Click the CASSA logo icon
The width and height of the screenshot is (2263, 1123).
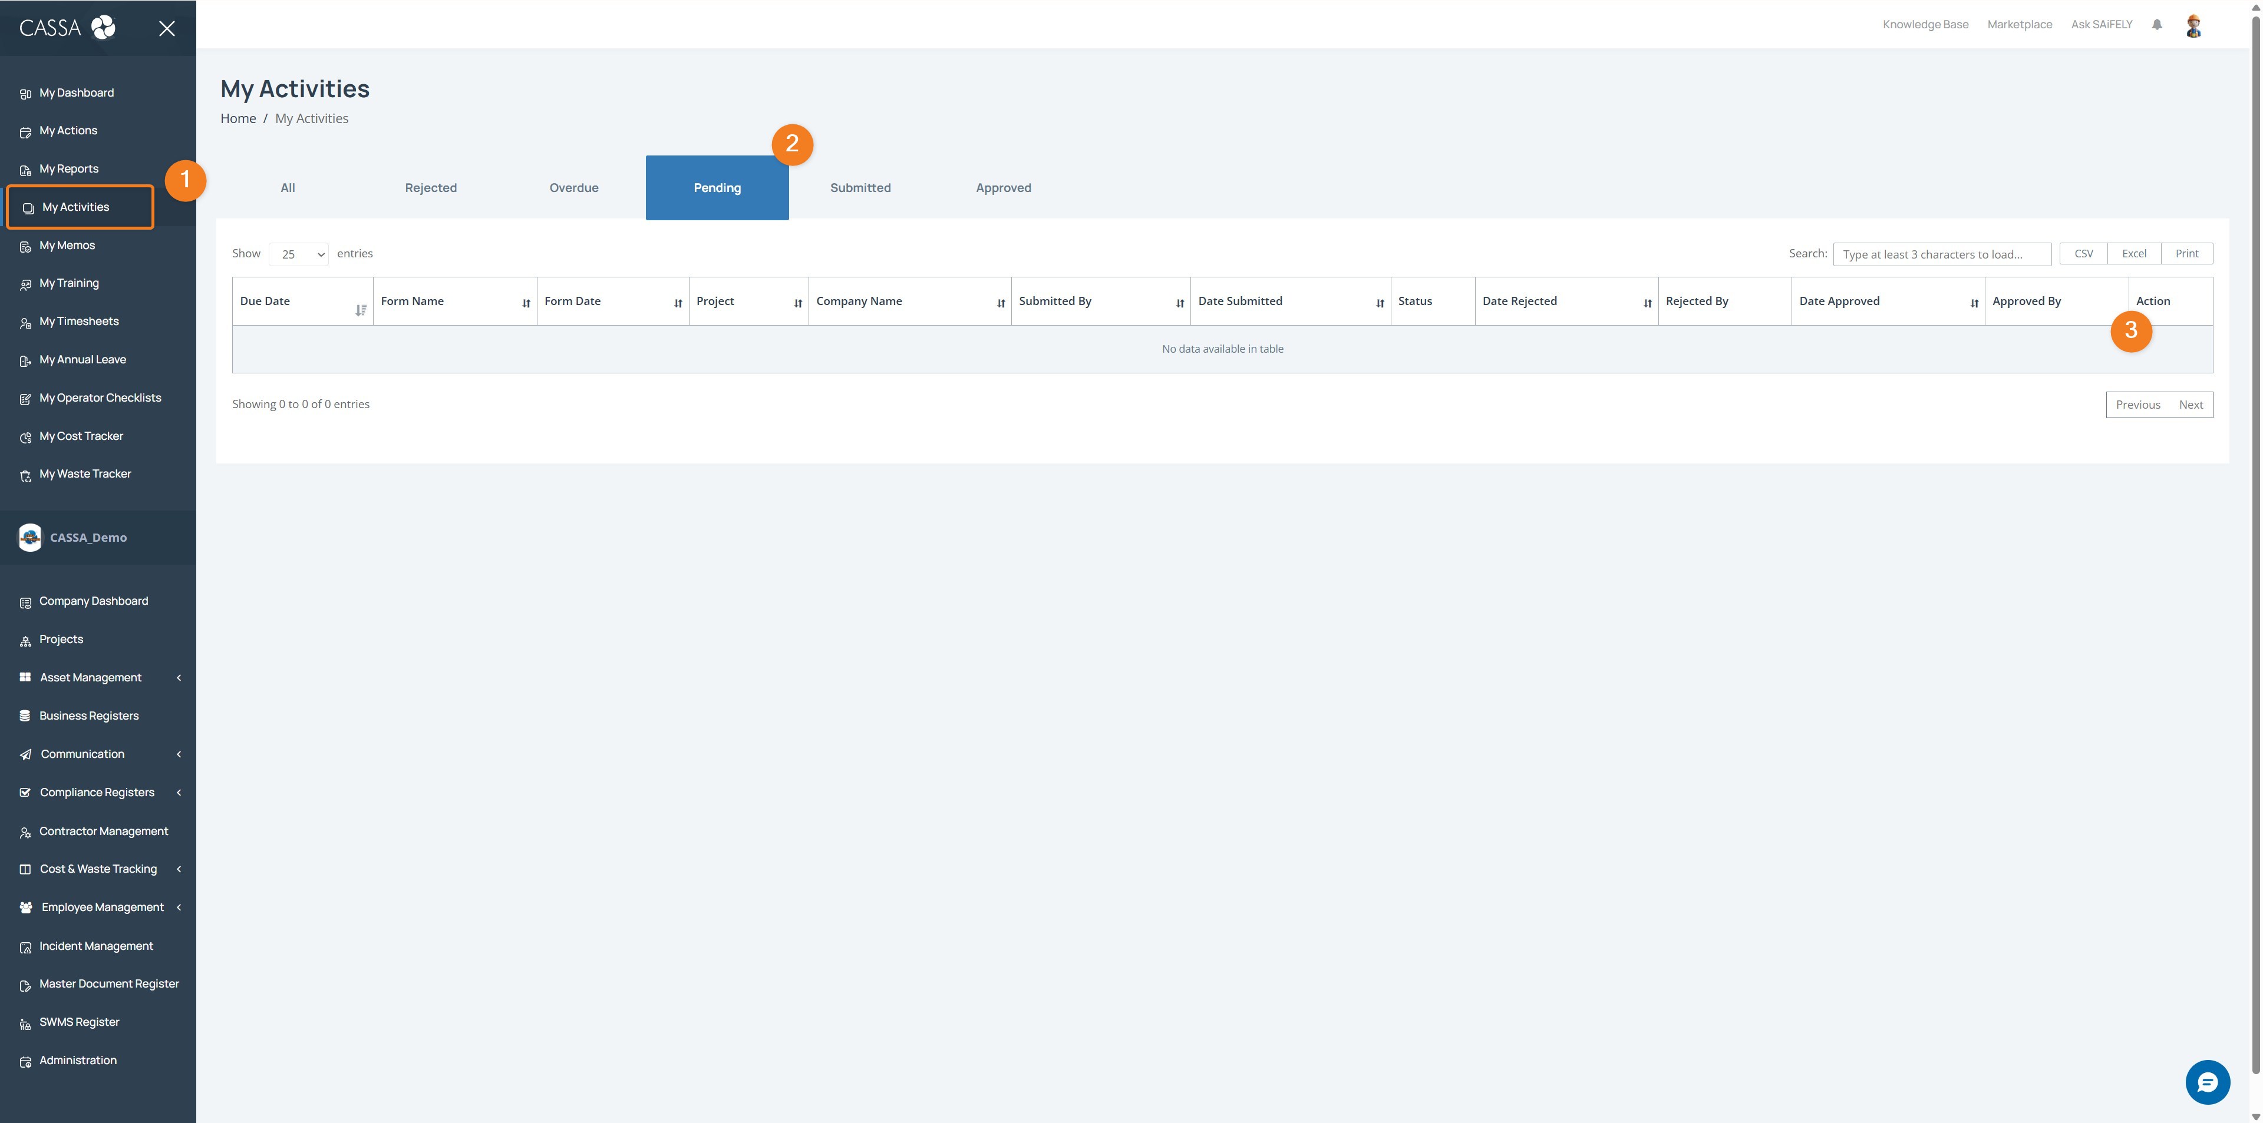104,27
